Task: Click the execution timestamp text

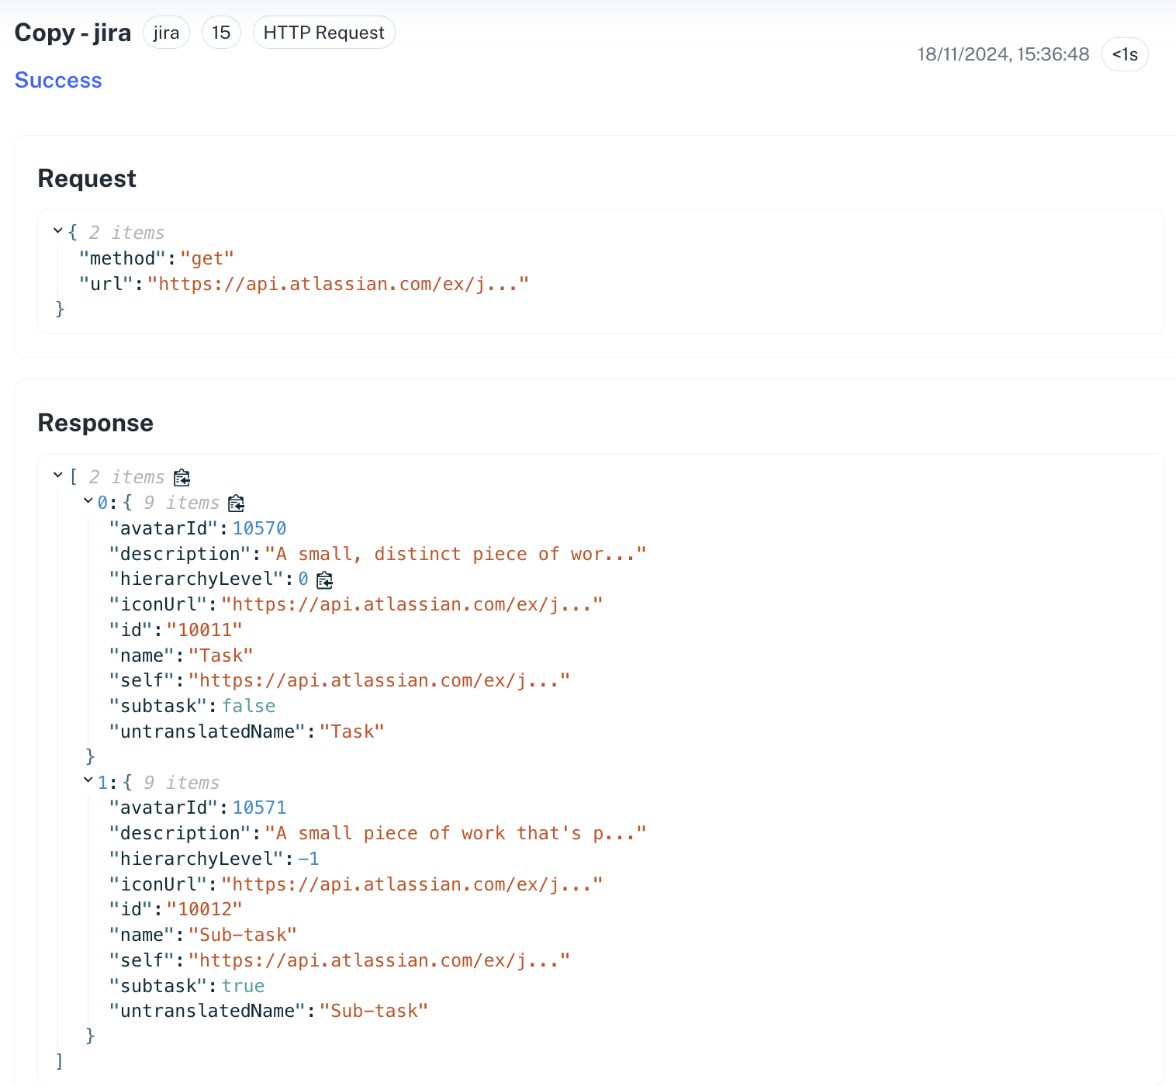Action: [x=1002, y=54]
